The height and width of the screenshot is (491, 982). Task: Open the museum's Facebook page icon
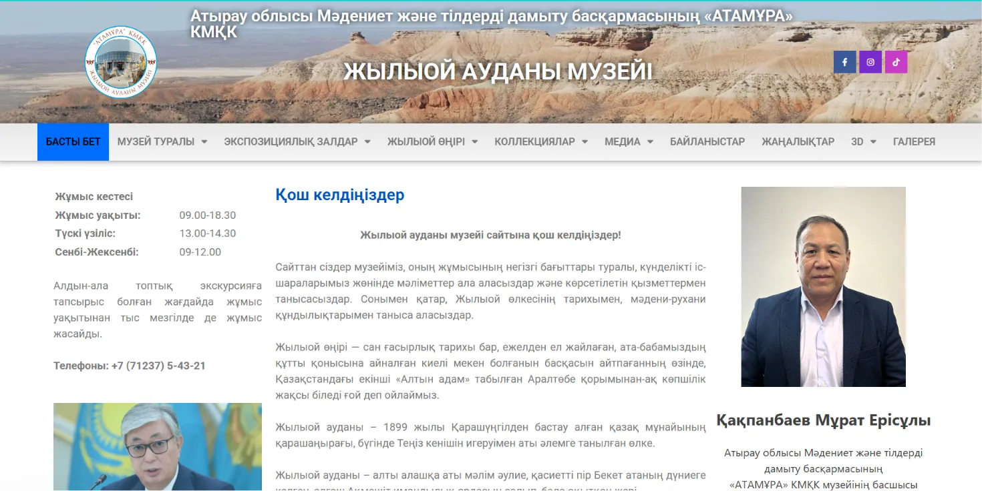point(844,62)
